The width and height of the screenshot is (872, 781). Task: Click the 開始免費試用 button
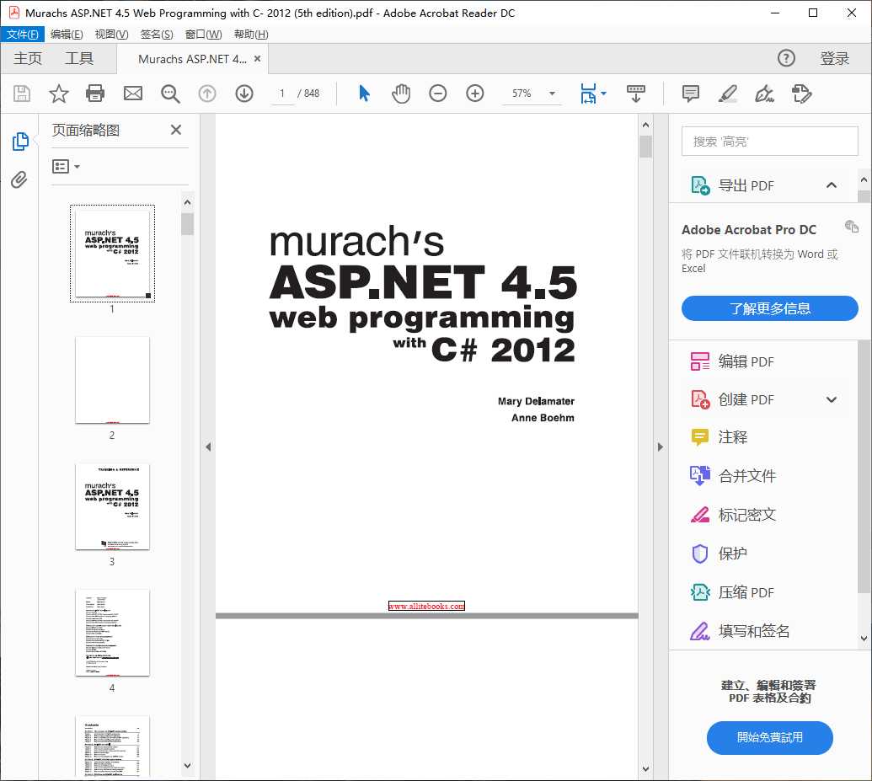(768, 737)
